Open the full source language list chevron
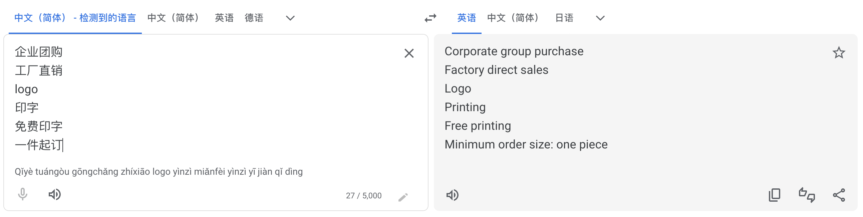 290,18
